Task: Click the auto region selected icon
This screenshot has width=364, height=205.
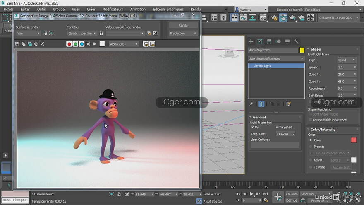Action: tap(51, 33)
